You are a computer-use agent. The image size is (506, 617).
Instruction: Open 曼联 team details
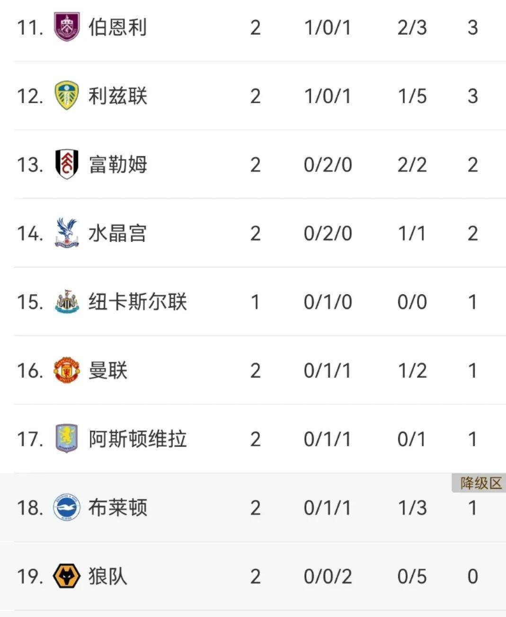click(108, 370)
